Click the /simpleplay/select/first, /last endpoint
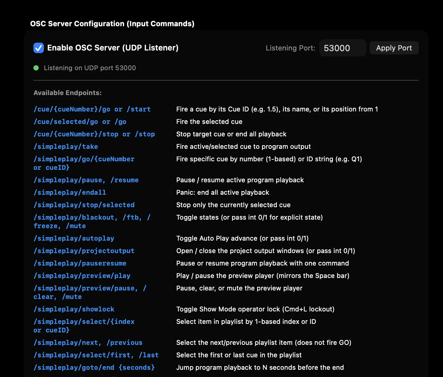 click(96, 355)
